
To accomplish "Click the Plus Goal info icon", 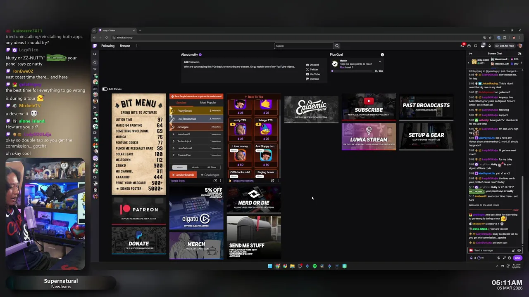I will 382,54.
